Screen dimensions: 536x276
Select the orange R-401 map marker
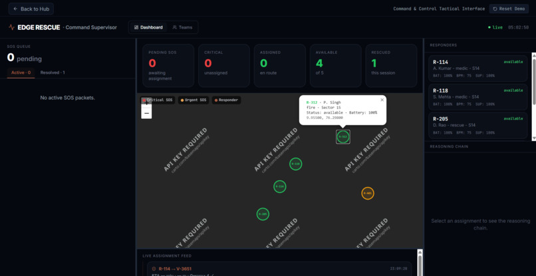pyautogui.click(x=368, y=194)
